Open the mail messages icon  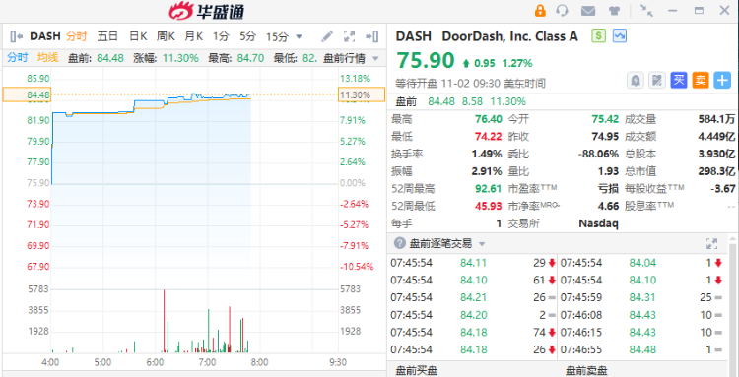(x=587, y=11)
